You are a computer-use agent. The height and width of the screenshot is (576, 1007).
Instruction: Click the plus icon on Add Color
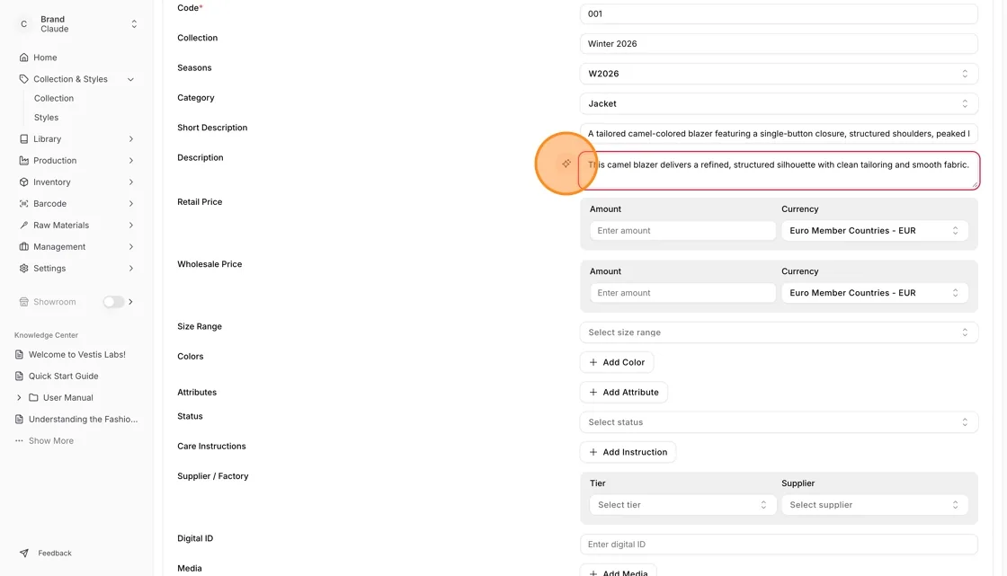tap(593, 362)
